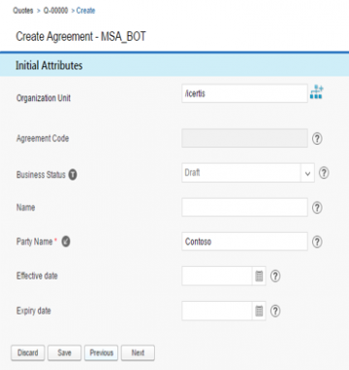Click the Party Name field containing Contoso
Screen dimensions: 349x370
244,242
